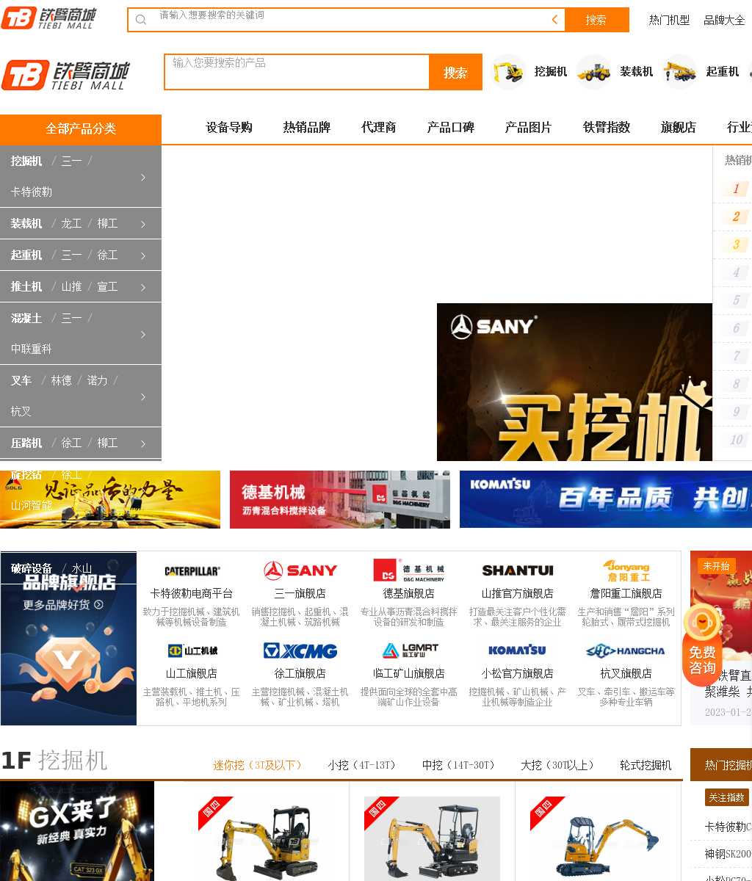Open the SANY 买挖机 promo banner
Image resolution: width=752 pixels, height=881 pixels.
pos(574,382)
